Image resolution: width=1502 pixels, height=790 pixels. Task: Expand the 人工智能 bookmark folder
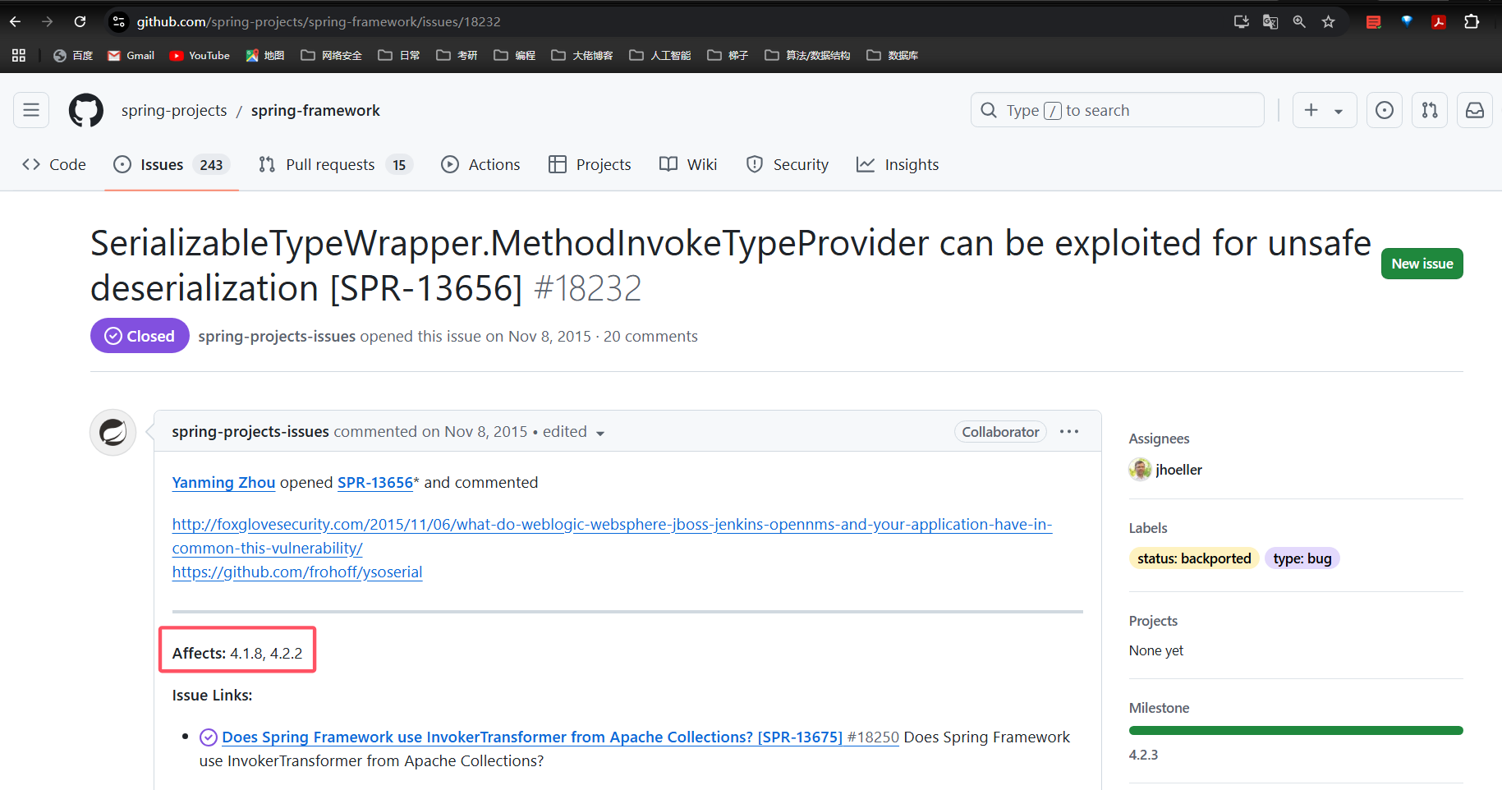660,55
